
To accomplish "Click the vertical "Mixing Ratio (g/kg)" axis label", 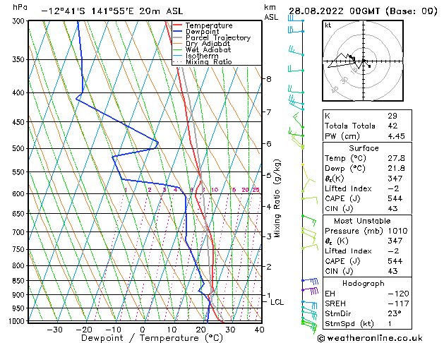I will pyautogui.click(x=277, y=198).
